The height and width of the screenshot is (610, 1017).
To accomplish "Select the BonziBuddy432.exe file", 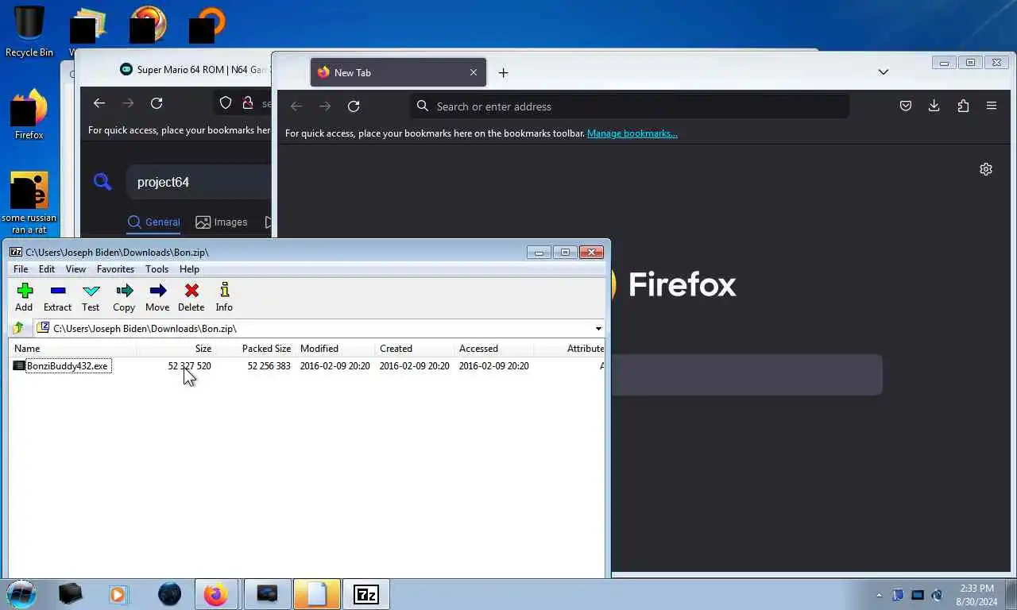I will [67, 366].
